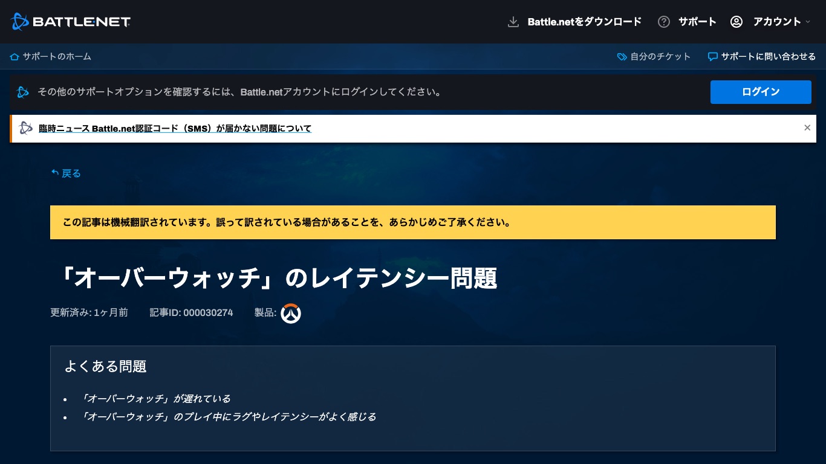
Task: Click the ticket tag icon
Action: 622,57
